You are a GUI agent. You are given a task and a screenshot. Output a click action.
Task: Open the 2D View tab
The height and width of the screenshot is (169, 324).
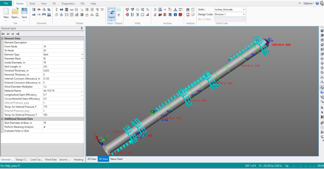click(x=92, y=159)
